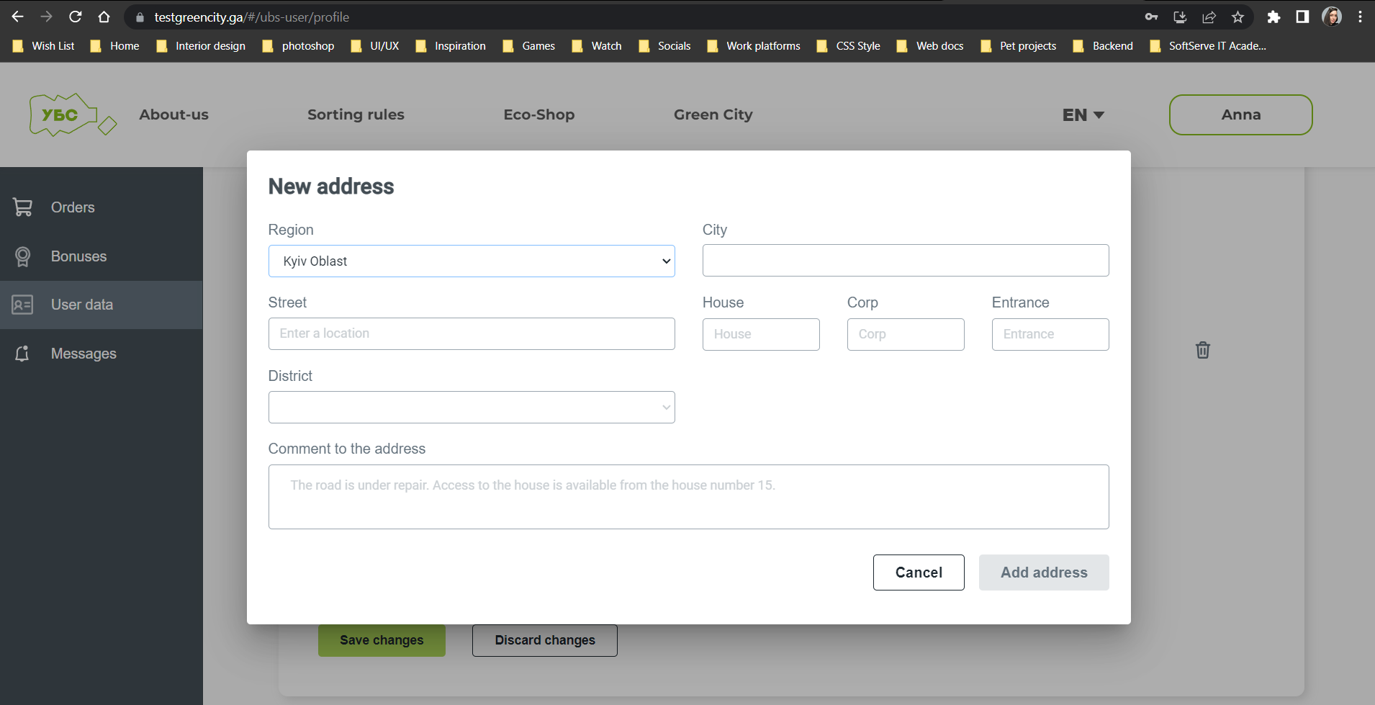Click the Add address button
Image resolution: width=1375 pixels, height=705 pixels.
click(1044, 572)
